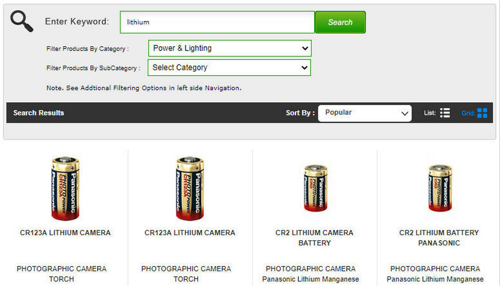The height and width of the screenshot is (286, 500).
Task: Focus the keyword field containing lithium
Action: (x=217, y=22)
